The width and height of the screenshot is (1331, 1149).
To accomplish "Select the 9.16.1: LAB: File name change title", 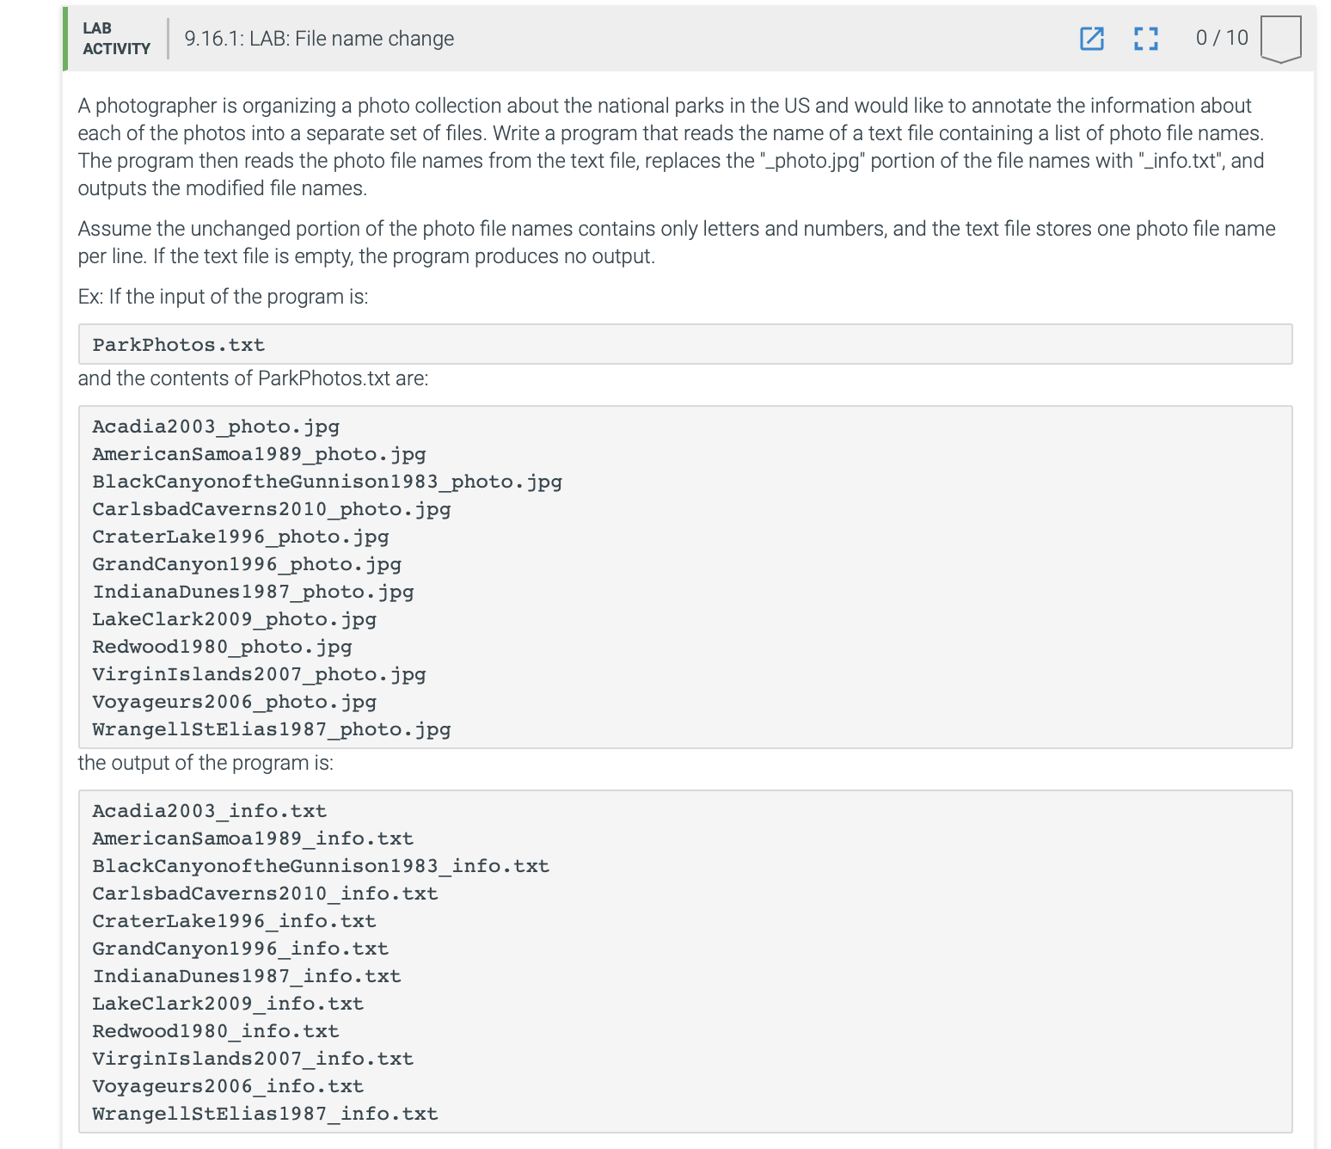I will [x=318, y=39].
